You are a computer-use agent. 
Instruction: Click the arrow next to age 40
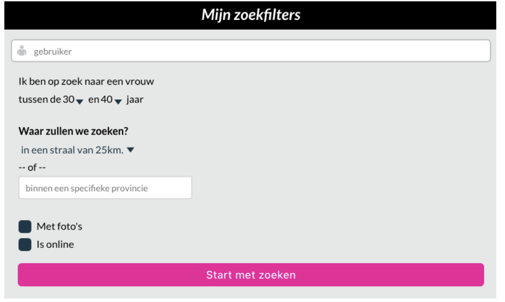[x=118, y=102]
